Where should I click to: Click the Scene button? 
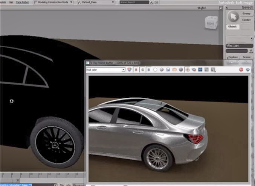coord(247,57)
